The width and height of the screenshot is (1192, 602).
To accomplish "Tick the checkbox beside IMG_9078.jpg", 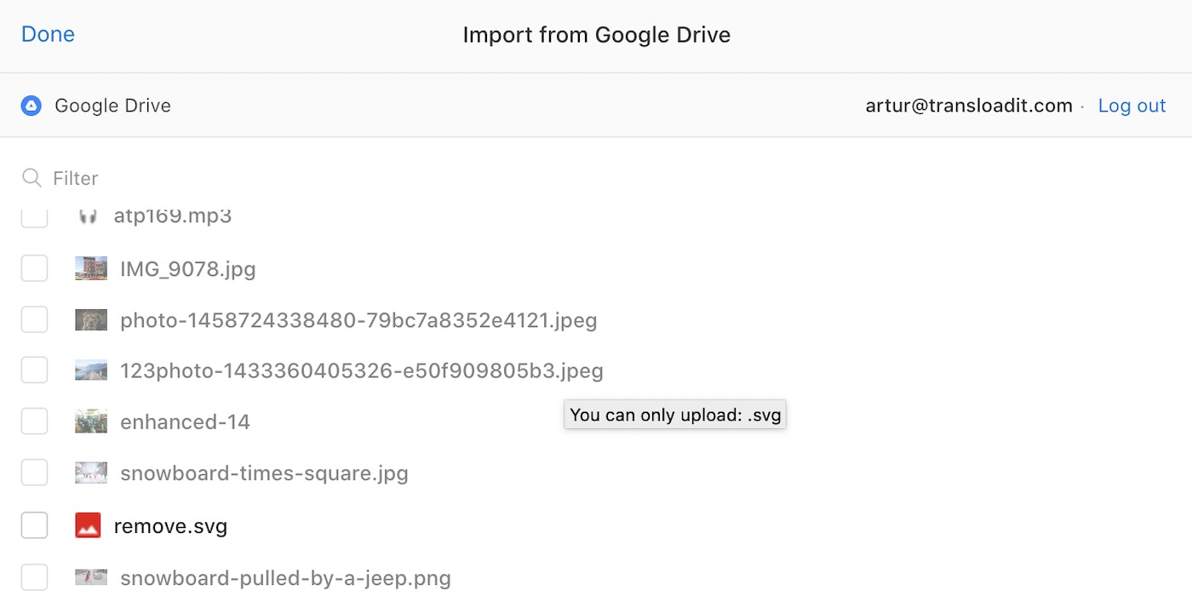I will pos(34,269).
